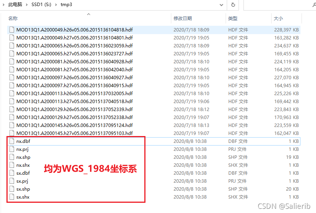Click file icon of MOD13Q1.A2000129.h26v05 hdf
The image size is (316, 213).
(x=12, y=109)
